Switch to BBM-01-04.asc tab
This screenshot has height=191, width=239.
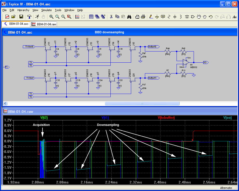click(x=16, y=24)
